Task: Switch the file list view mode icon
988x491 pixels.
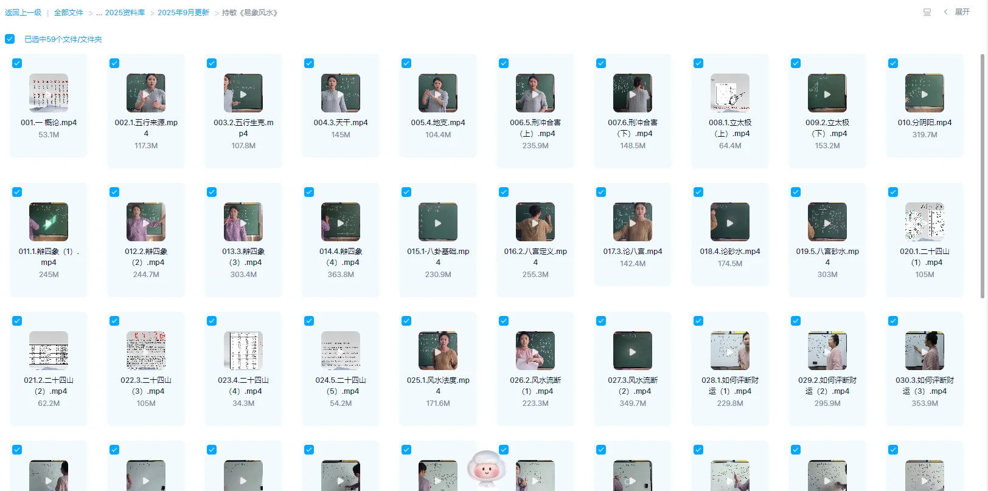Action: (x=927, y=12)
